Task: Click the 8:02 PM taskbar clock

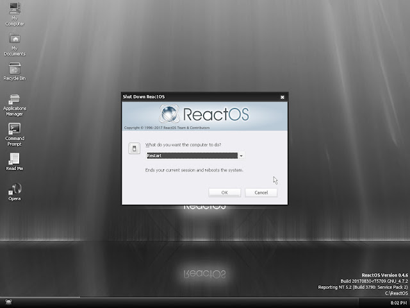Action: click(x=398, y=303)
